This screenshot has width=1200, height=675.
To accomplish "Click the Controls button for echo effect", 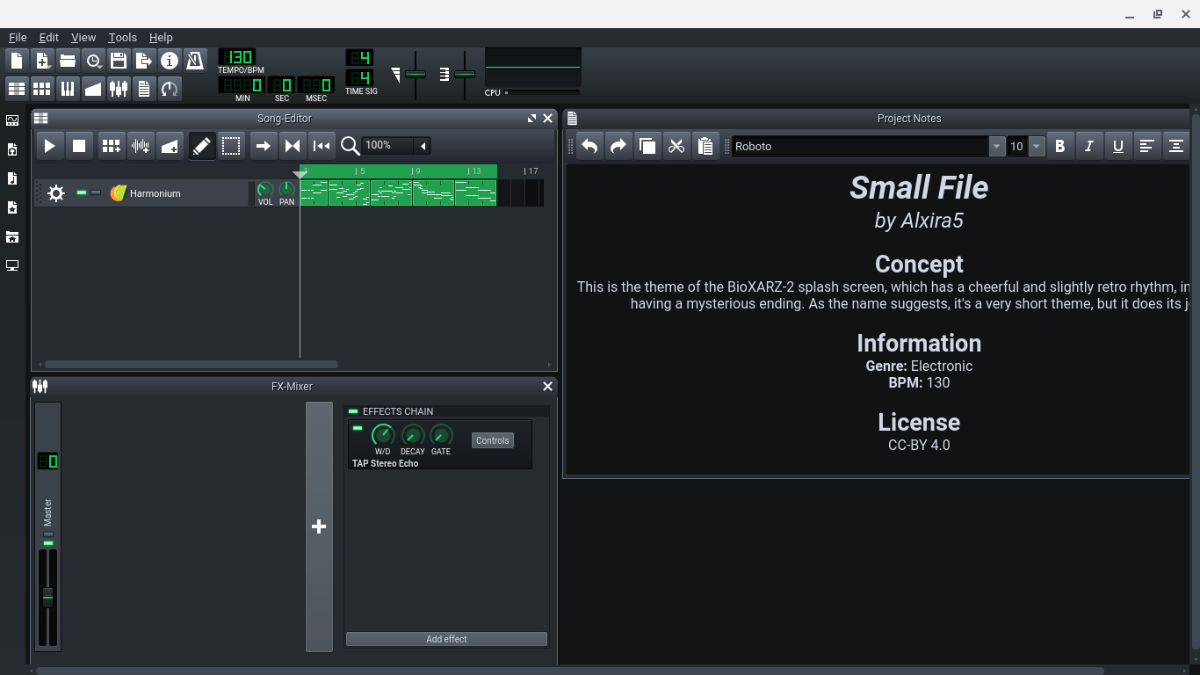I will [492, 440].
